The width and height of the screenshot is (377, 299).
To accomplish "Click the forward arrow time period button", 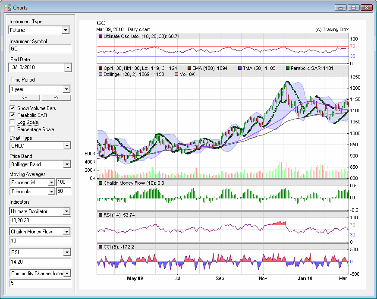I will point(56,98).
